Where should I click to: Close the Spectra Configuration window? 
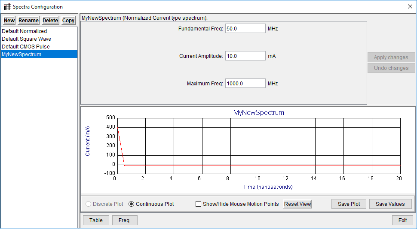410,6
